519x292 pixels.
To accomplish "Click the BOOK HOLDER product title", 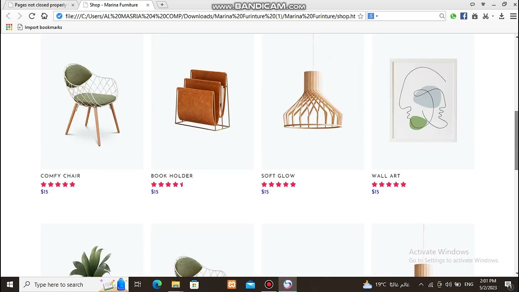I will point(172,176).
